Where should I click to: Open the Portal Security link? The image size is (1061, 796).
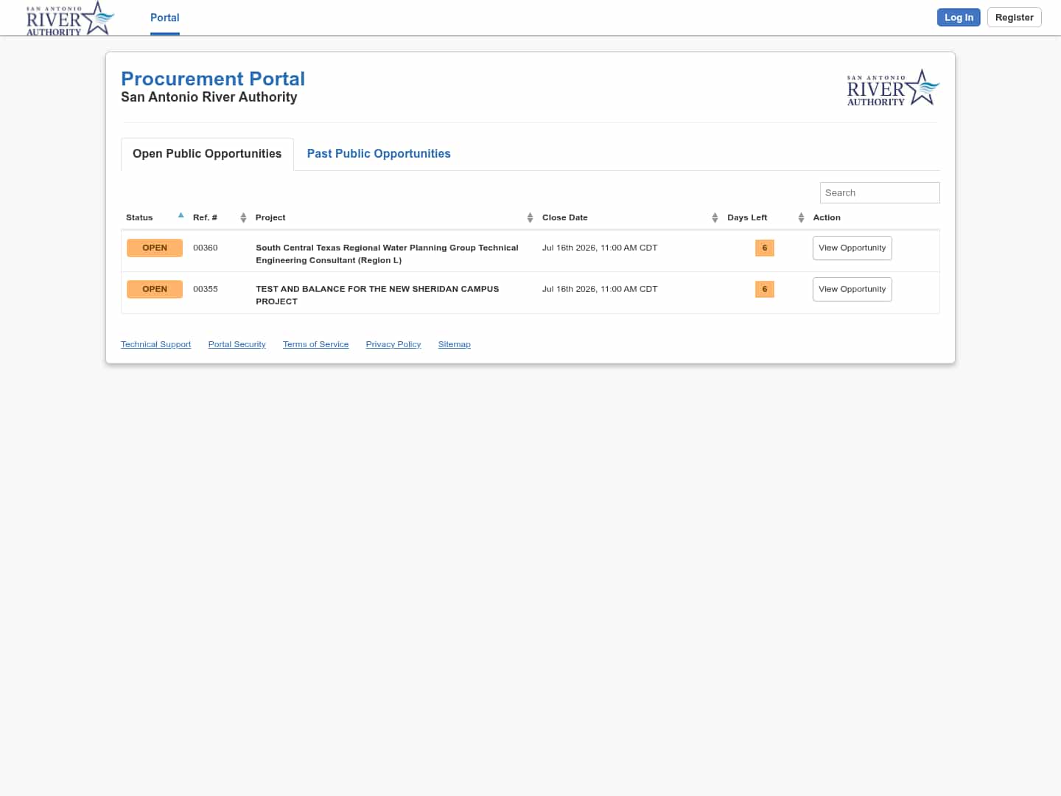(x=237, y=344)
